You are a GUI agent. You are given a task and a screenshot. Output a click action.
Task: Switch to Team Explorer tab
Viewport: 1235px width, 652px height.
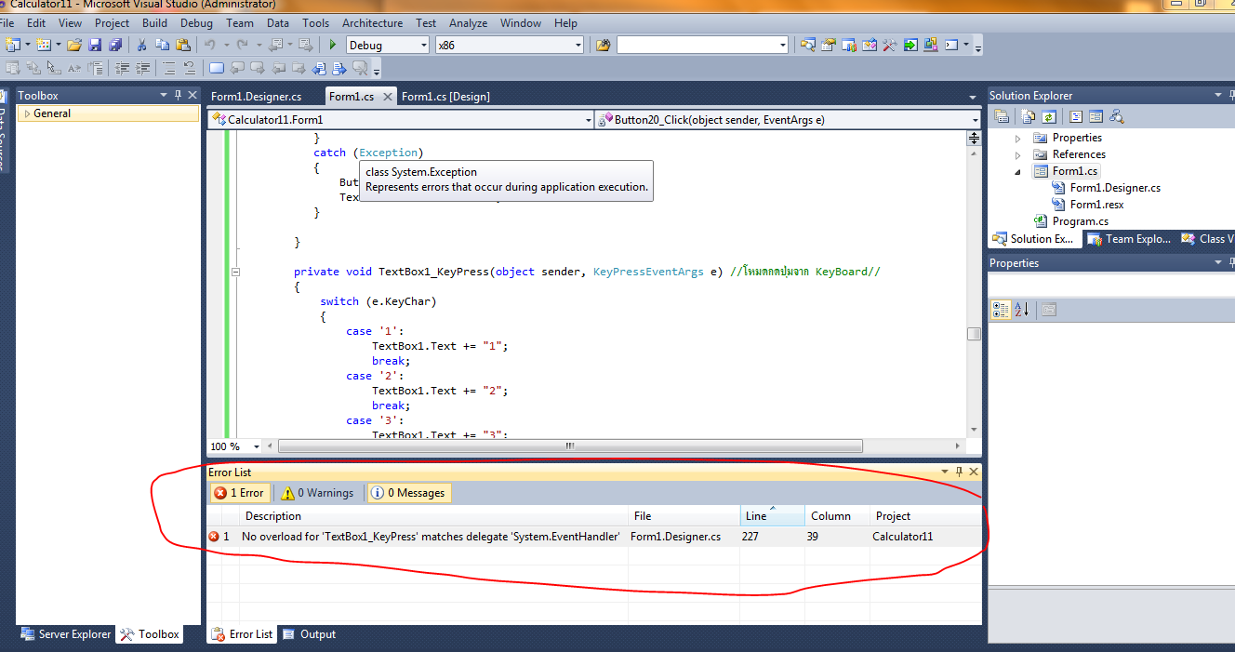pos(1128,239)
